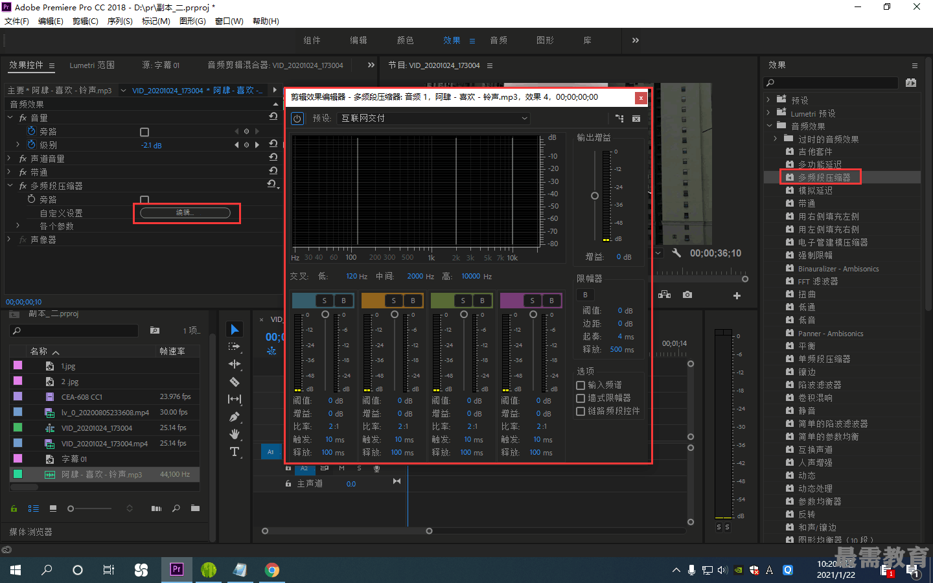Click the effects panel search field

tap(832, 82)
